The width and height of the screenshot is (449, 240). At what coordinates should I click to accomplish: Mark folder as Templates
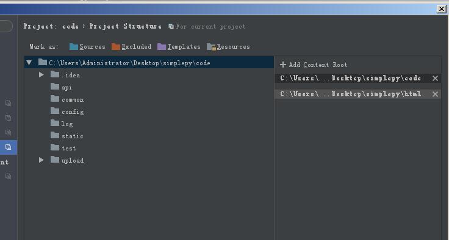(x=179, y=47)
